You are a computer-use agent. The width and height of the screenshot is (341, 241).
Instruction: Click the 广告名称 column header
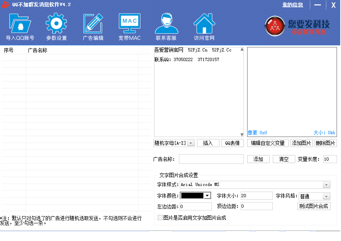click(x=37, y=50)
